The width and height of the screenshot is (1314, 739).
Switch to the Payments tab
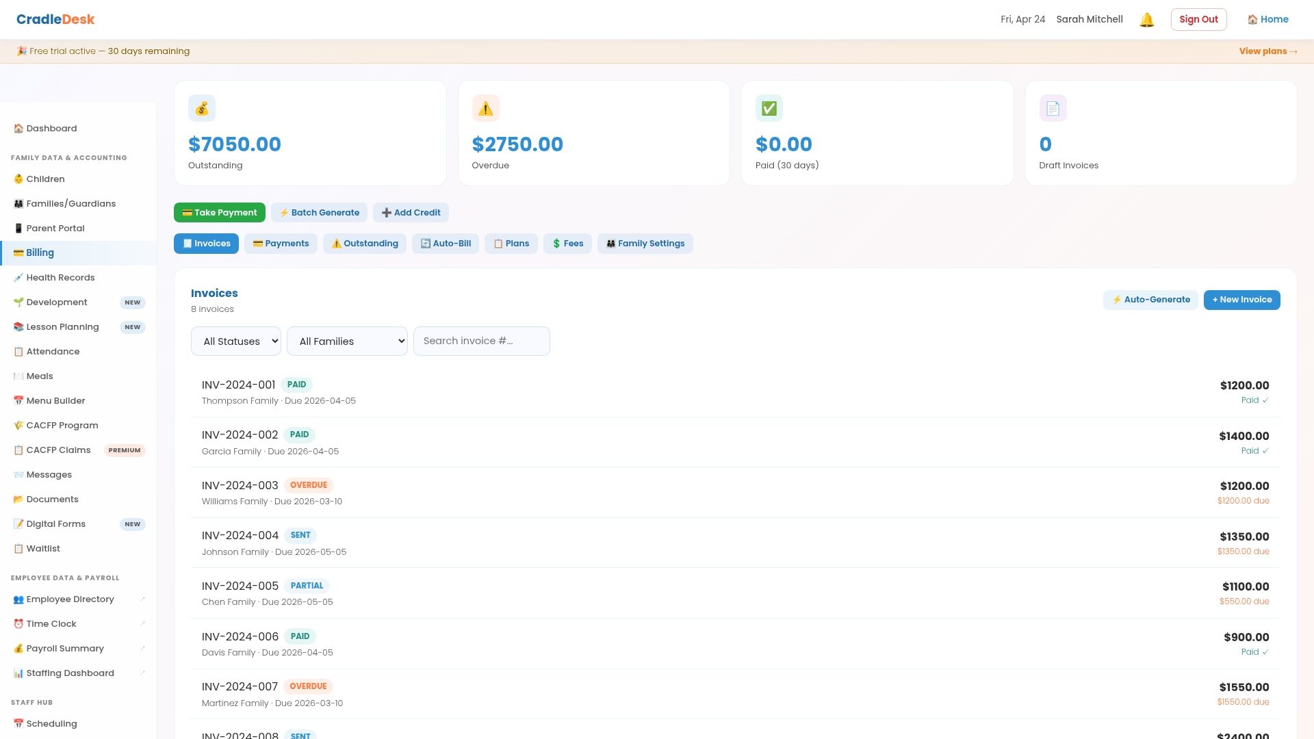tap(281, 243)
